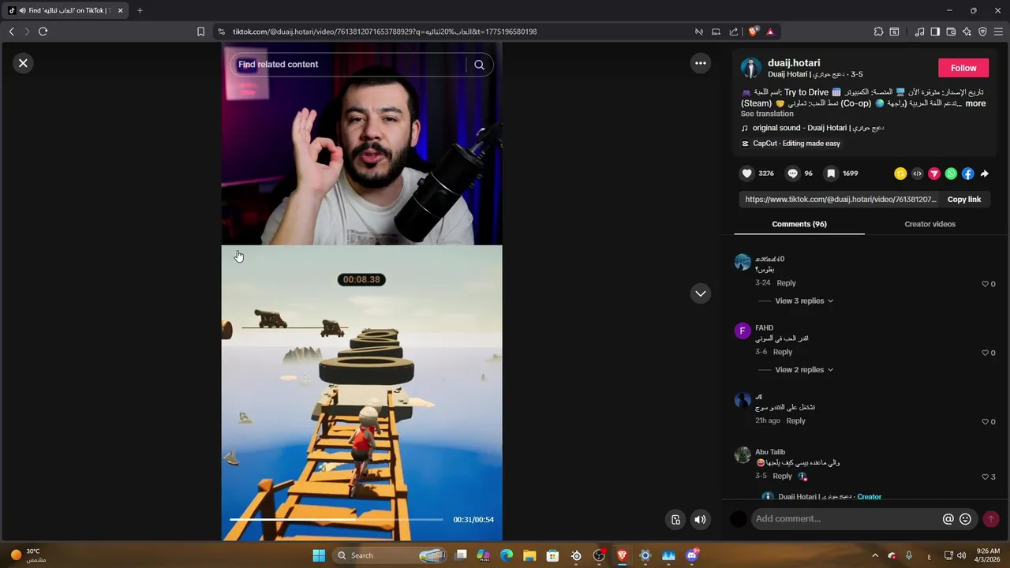The height and width of the screenshot is (568, 1010).
Task: Click duaij.hotari profile avatar
Action: point(750,68)
